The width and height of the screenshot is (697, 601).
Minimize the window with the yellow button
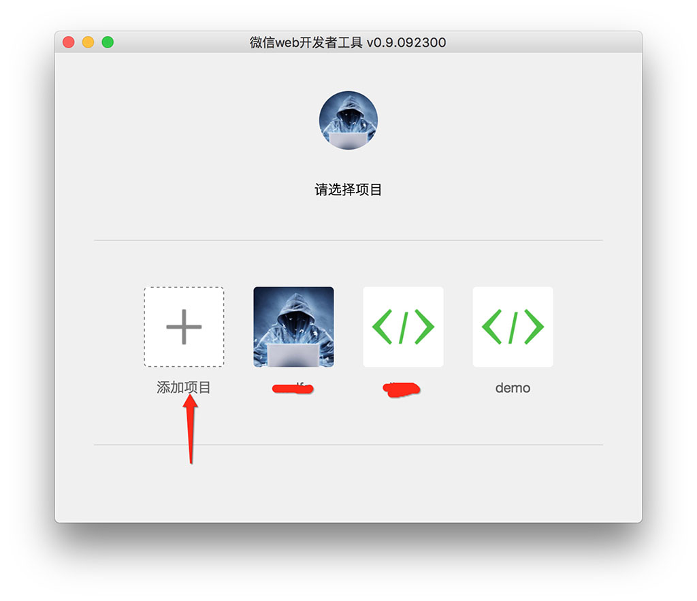[x=88, y=42]
